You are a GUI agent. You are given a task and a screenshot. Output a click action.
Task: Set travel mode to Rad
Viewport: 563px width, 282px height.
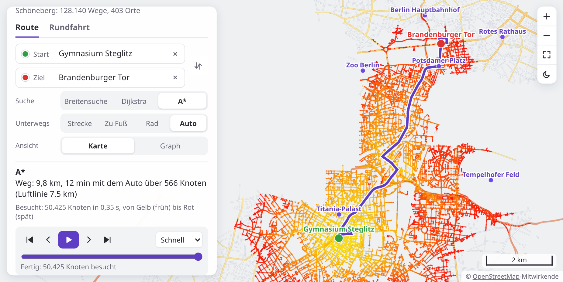click(x=152, y=123)
